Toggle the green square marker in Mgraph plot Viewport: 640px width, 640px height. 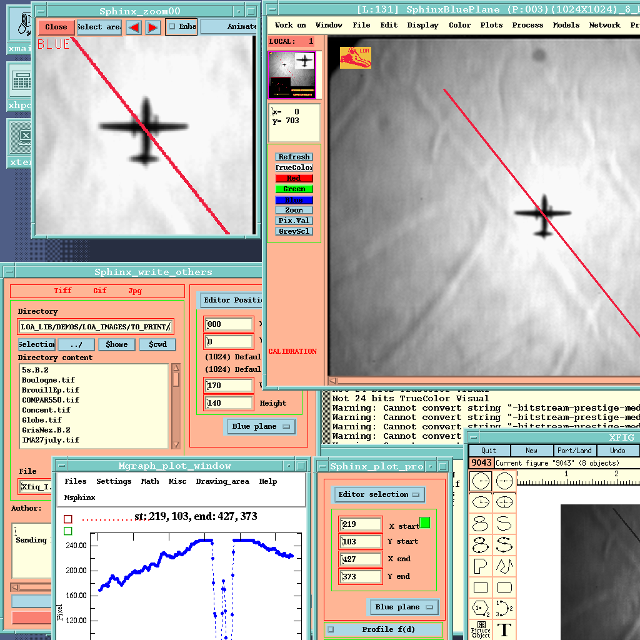coord(68,531)
